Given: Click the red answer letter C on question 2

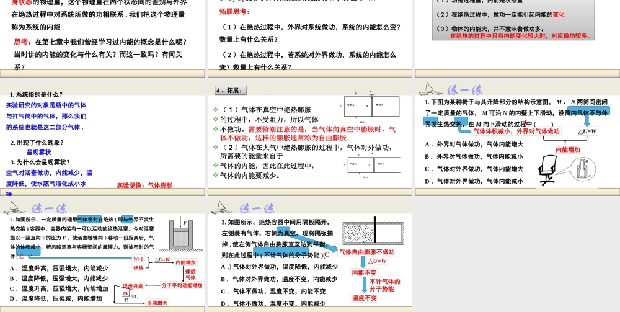Looking at the screenshot, I should [x=22, y=256].
